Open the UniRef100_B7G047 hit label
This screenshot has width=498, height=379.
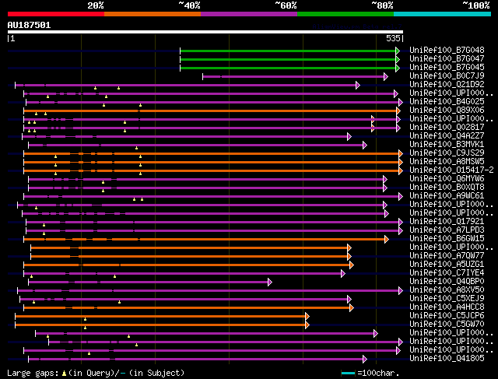[x=447, y=59]
